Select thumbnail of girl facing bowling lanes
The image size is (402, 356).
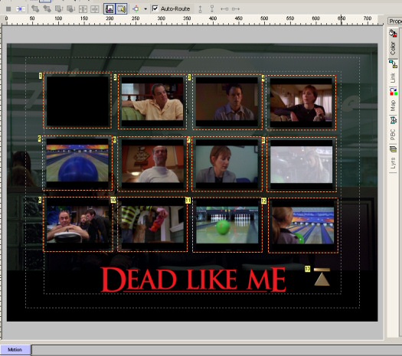click(x=303, y=226)
